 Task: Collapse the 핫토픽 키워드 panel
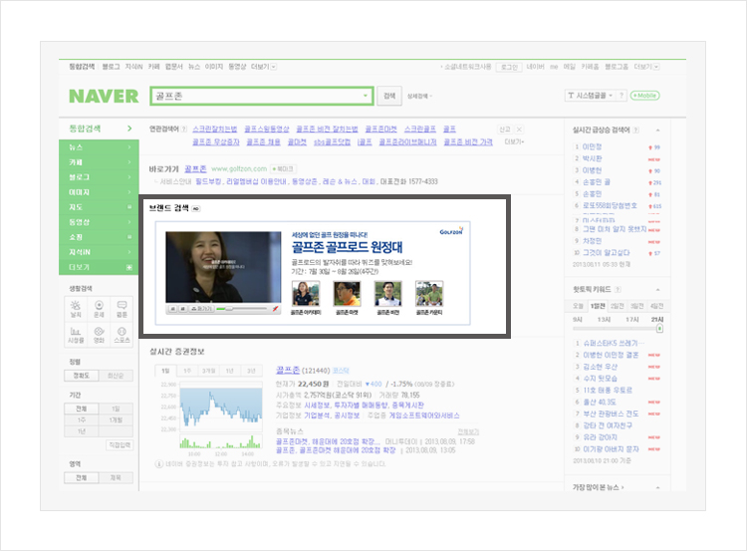(x=658, y=289)
